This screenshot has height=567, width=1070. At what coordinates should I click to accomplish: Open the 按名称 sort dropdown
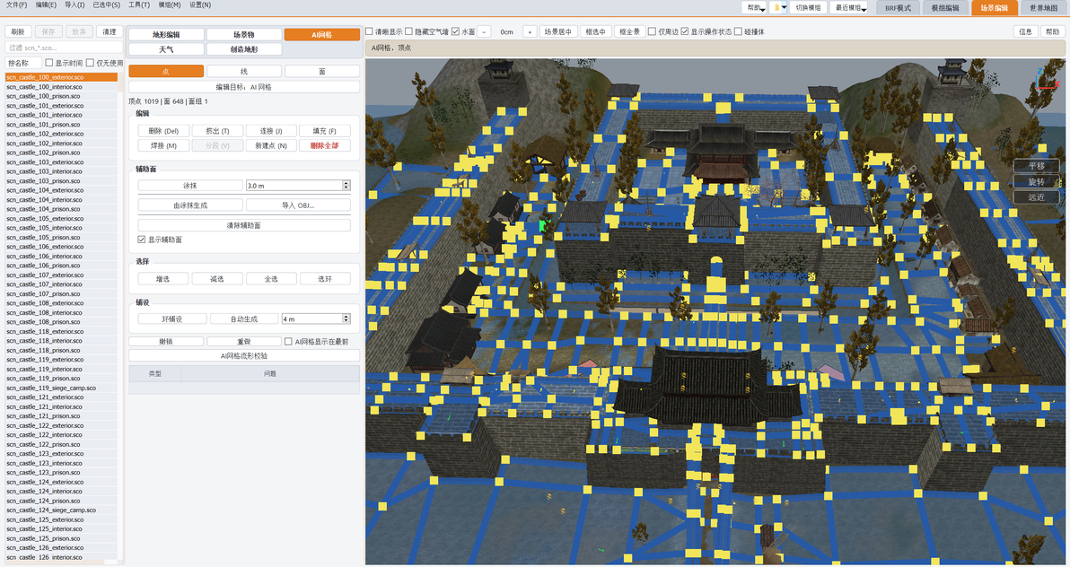(22, 63)
